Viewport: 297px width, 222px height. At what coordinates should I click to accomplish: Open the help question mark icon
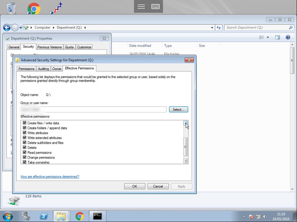click(288, 37)
